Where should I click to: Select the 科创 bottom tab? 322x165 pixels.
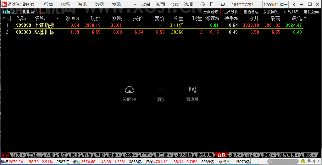(87, 155)
